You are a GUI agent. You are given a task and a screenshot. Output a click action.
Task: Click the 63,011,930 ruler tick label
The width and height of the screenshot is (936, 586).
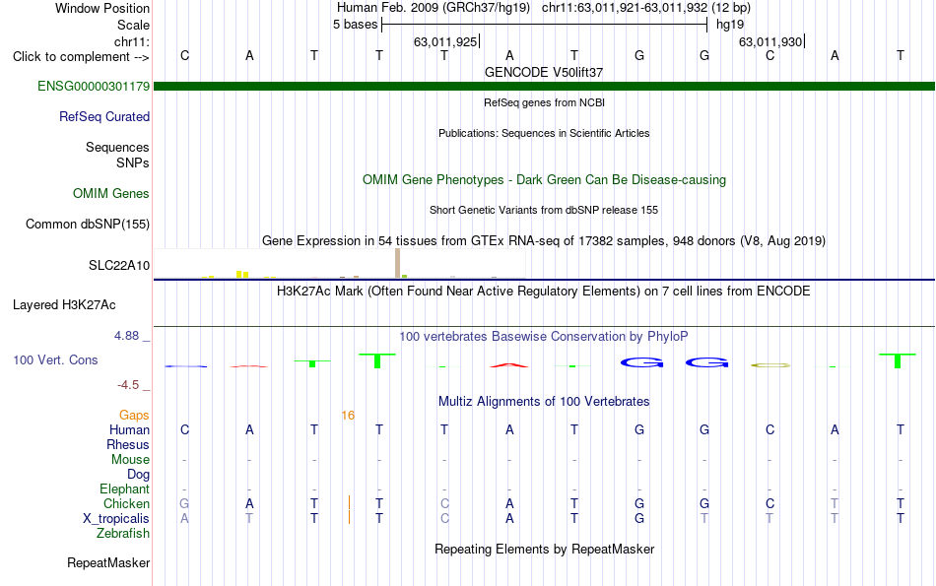pos(770,41)
